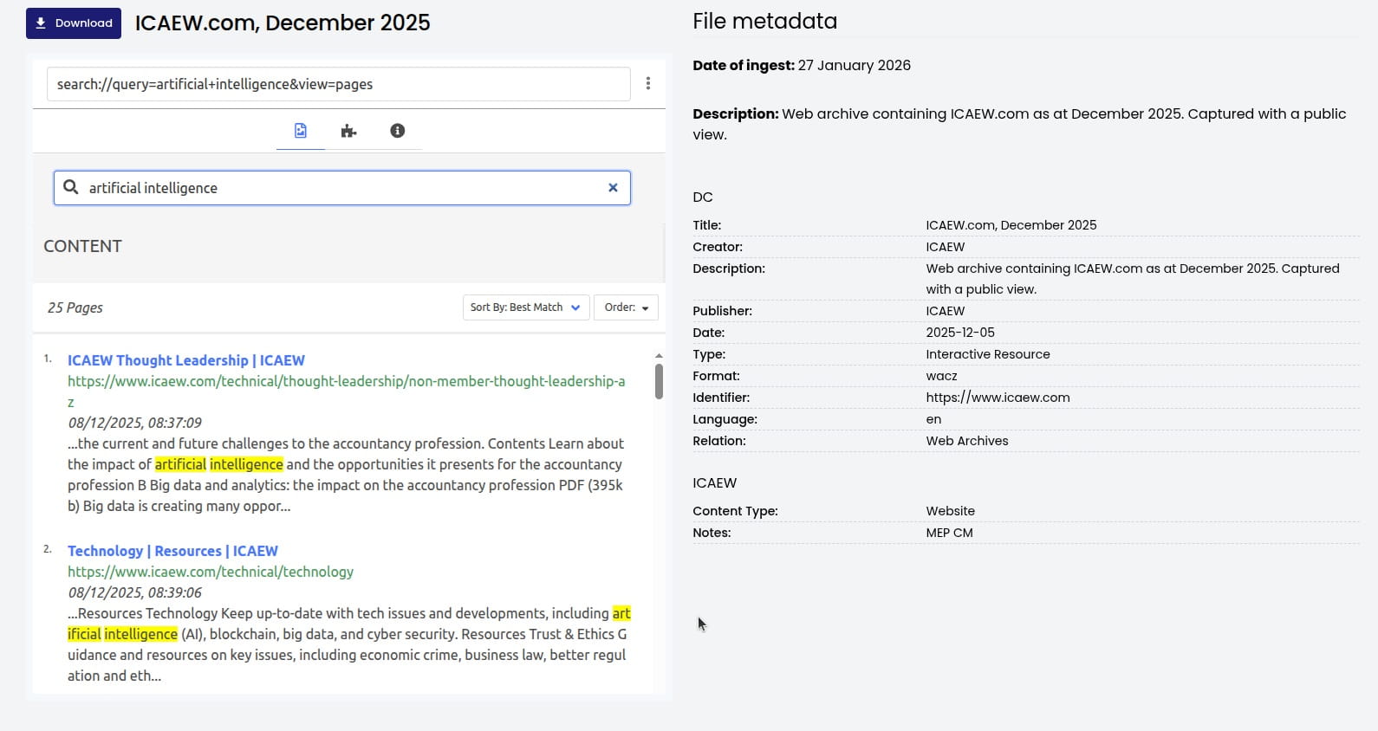
Task: Click the Notes value MEP CM
Action: tap(949, 533)
